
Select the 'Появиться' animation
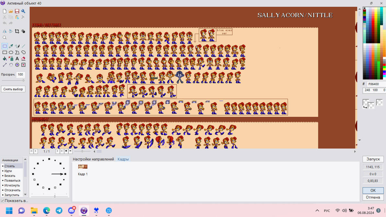(x=12, y=180)
